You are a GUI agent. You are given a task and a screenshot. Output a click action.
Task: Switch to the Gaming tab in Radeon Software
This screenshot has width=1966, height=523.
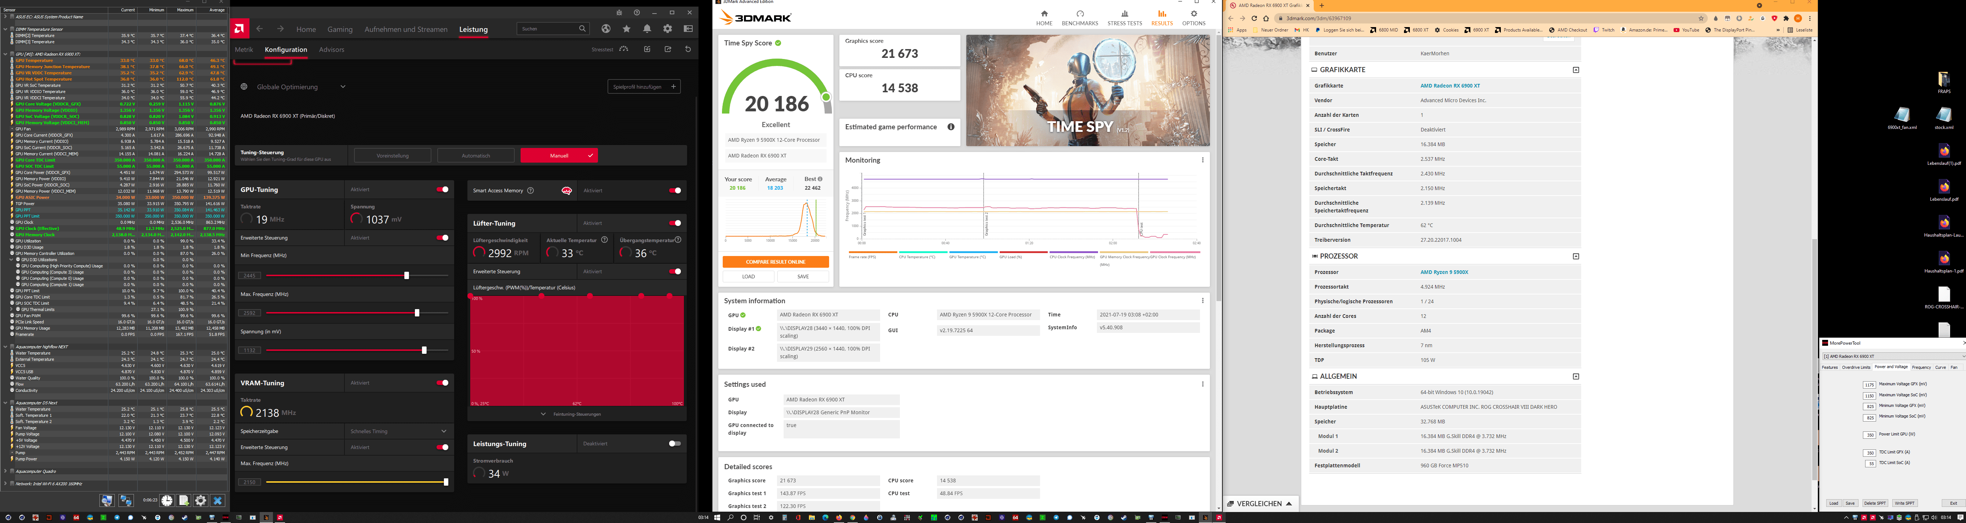point(340,30)
